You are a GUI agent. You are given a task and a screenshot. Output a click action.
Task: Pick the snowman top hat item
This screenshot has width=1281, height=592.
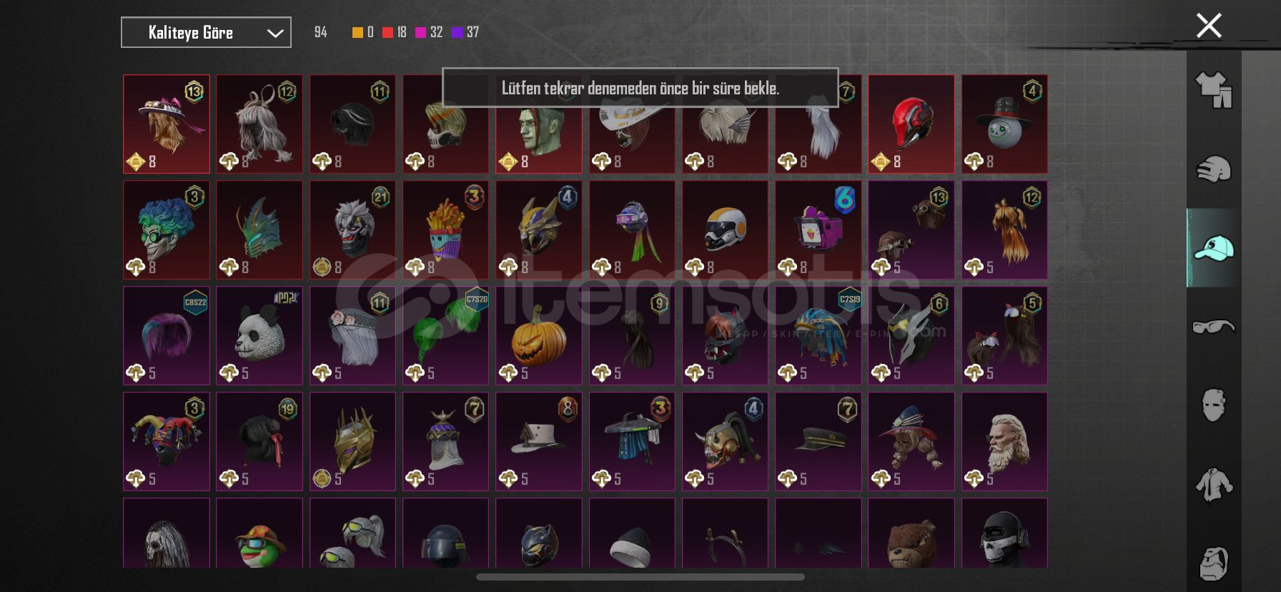1004,124
